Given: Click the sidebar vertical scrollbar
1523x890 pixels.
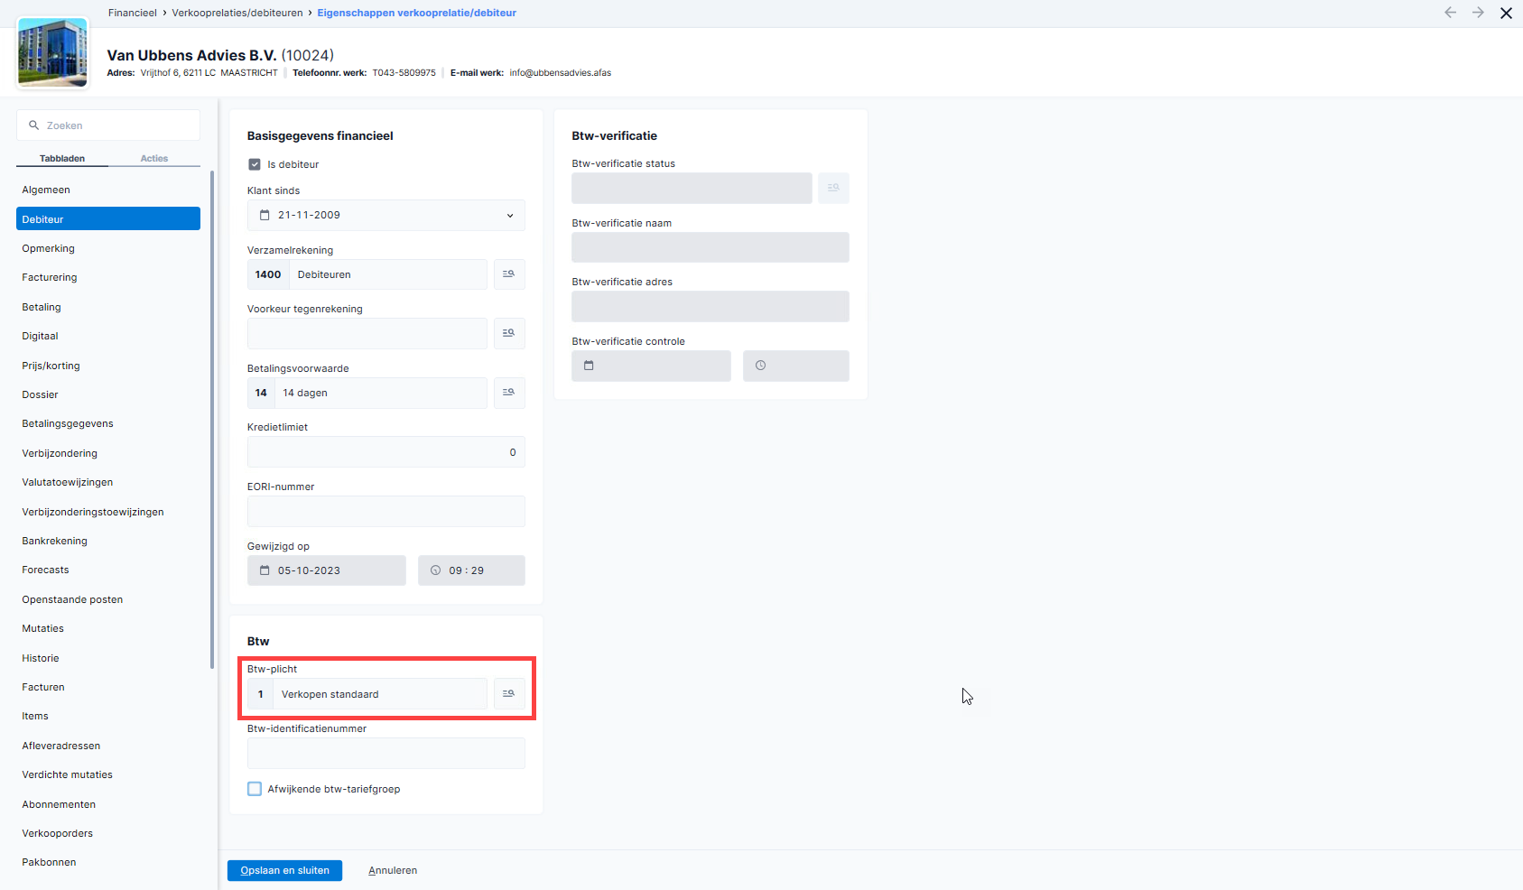Looking at the screenshot, I should [212, 420].
